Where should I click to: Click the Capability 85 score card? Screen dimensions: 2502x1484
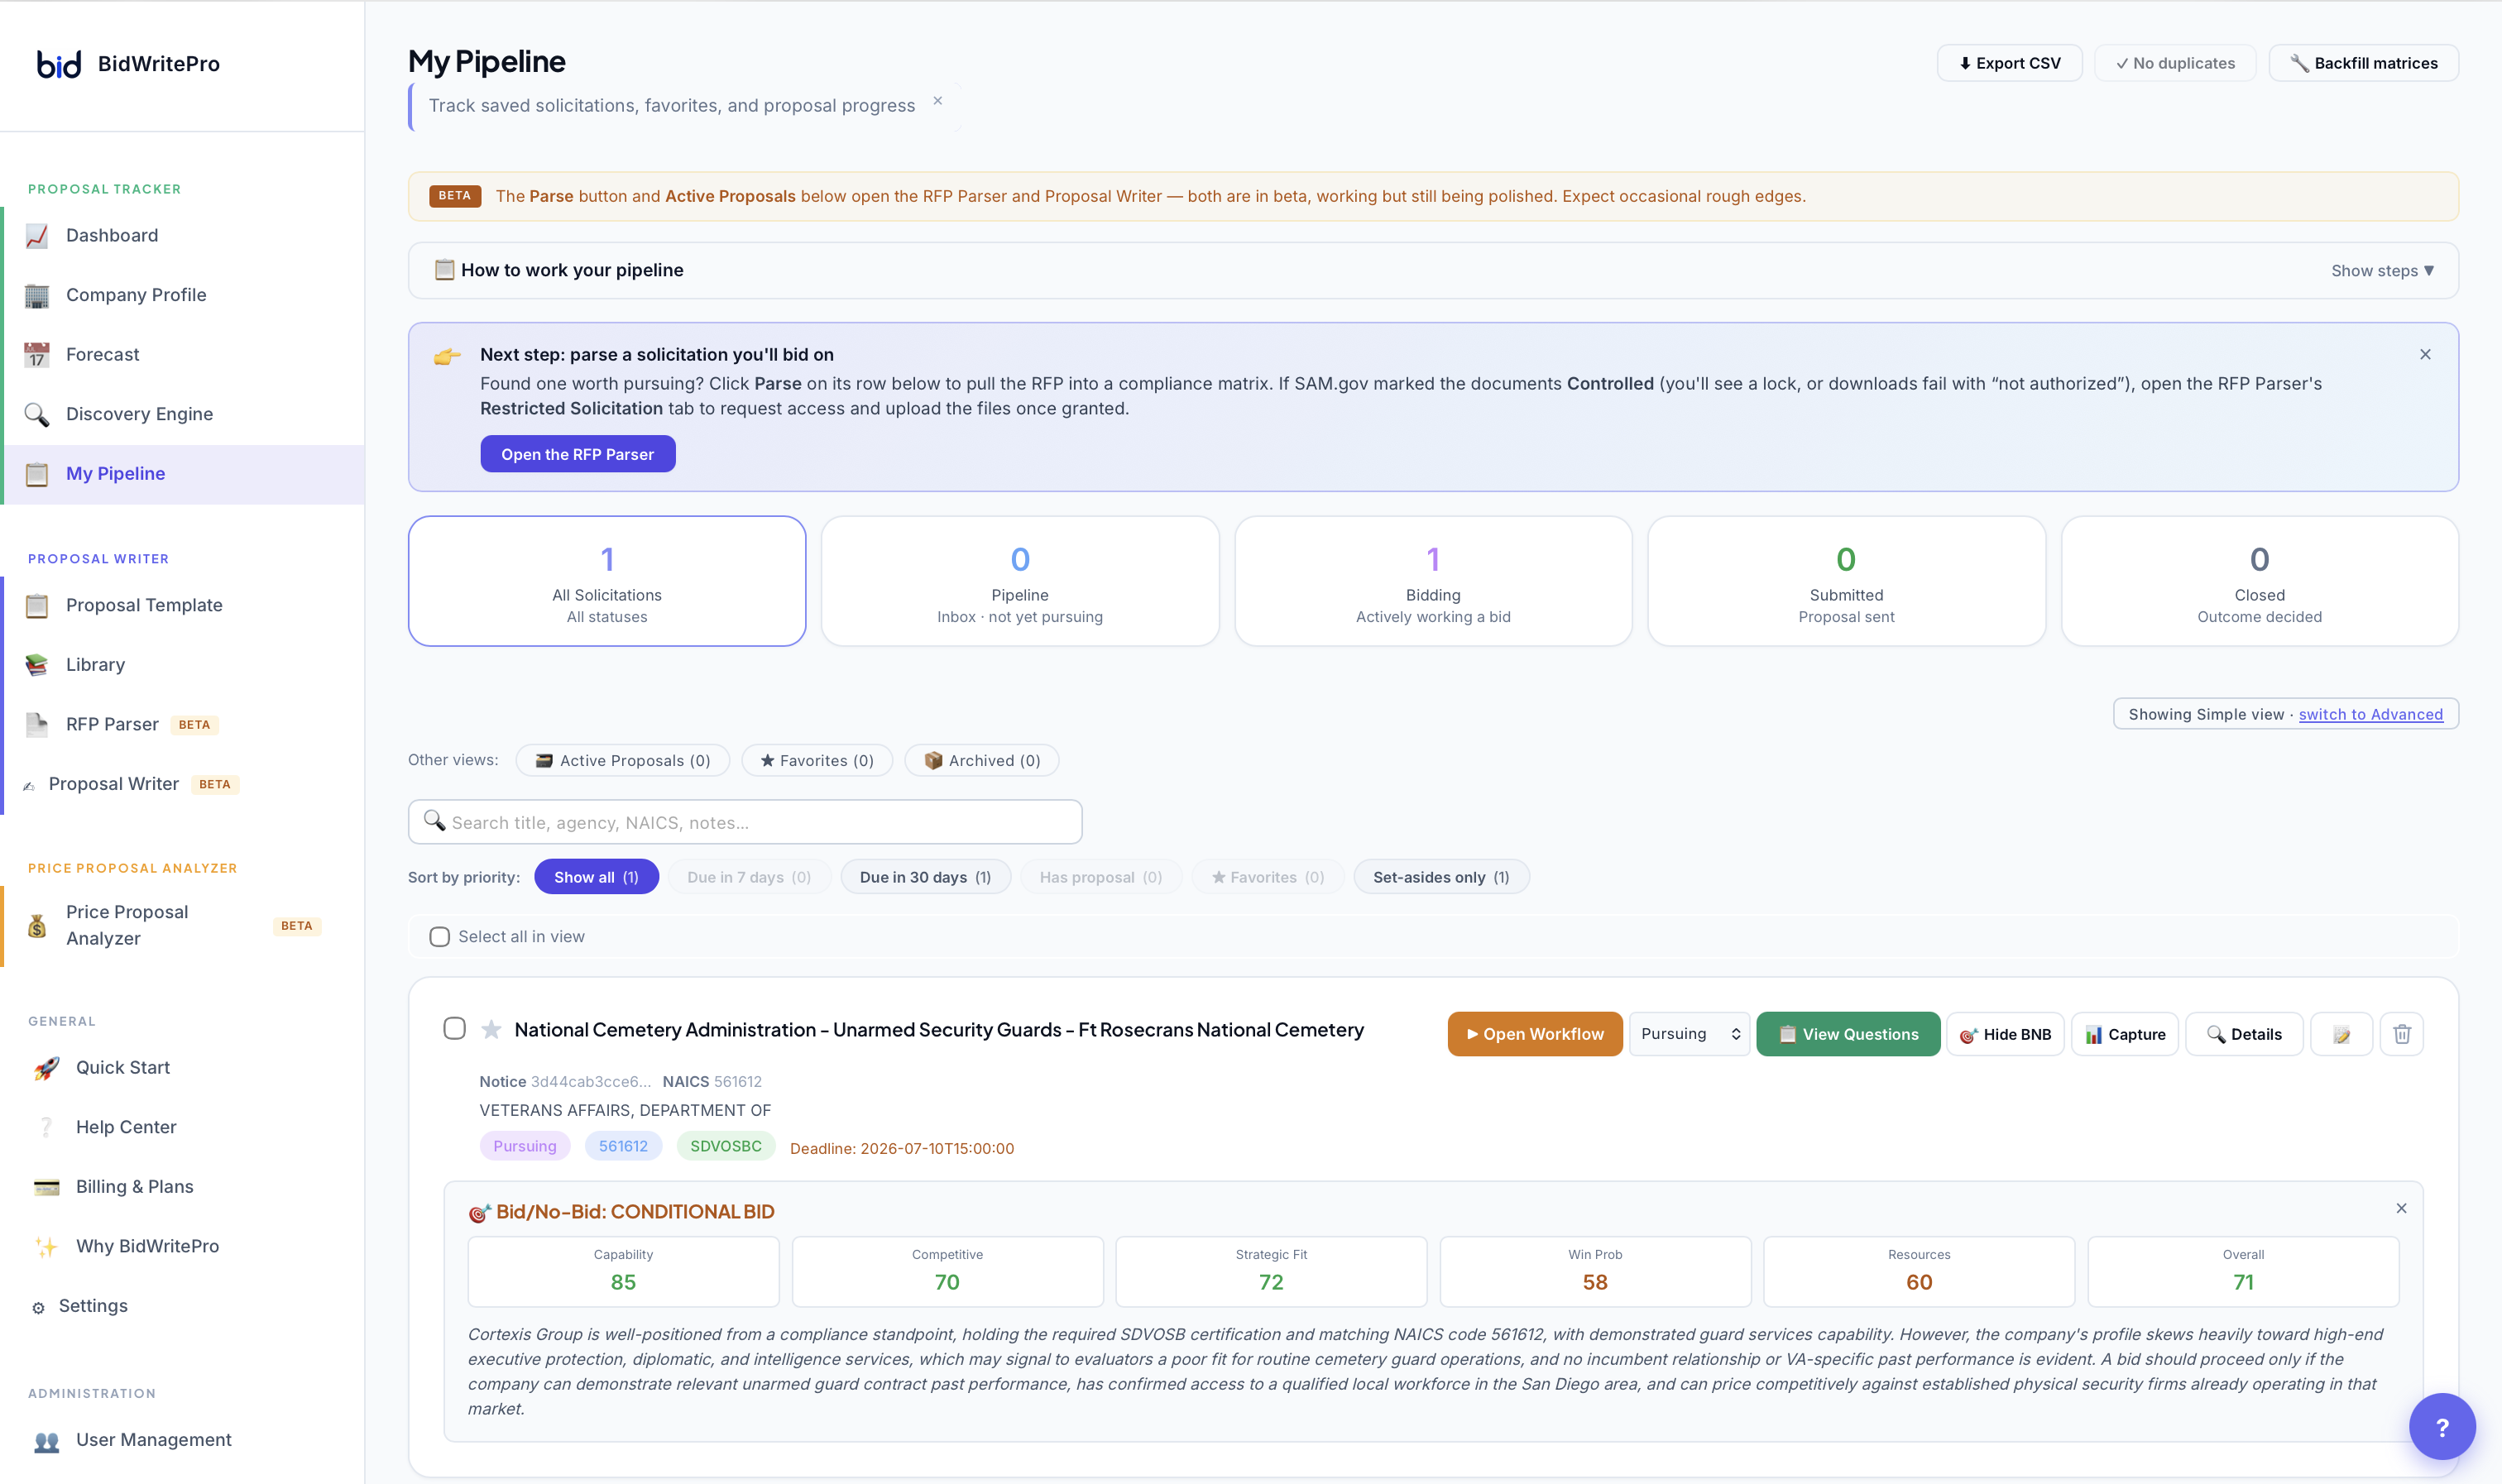(623, 1271)
